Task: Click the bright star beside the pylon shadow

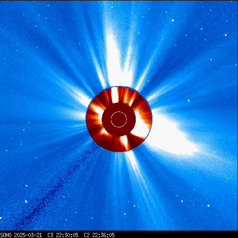Action: (x=26, y=201)
